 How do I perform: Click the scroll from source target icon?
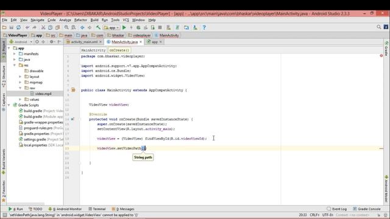pyautogui.click(x=37, y=42)
